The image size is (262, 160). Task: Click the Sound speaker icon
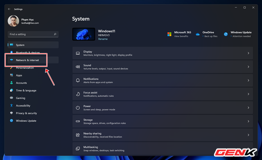[x=78, y=67]
